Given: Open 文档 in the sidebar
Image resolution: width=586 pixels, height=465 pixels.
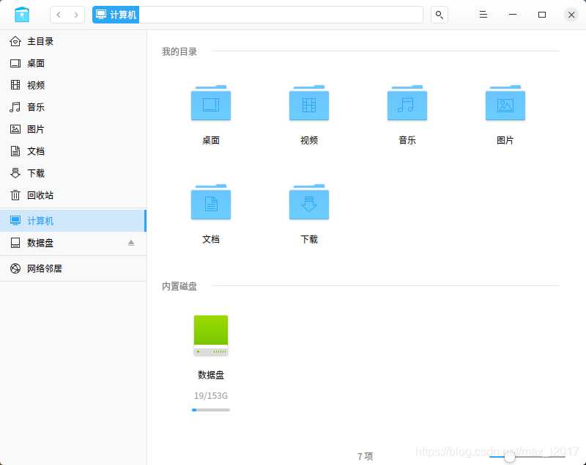Looking at the screenshot, I should click(x=73, y=151).
